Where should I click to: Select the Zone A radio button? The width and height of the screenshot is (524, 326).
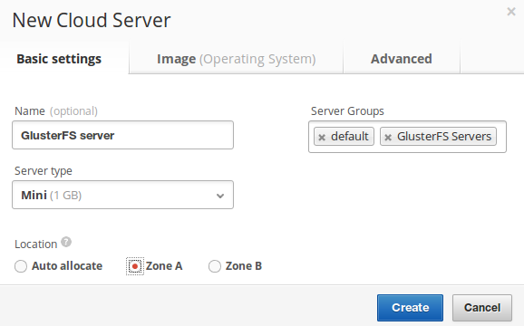[x=135, y=266]
